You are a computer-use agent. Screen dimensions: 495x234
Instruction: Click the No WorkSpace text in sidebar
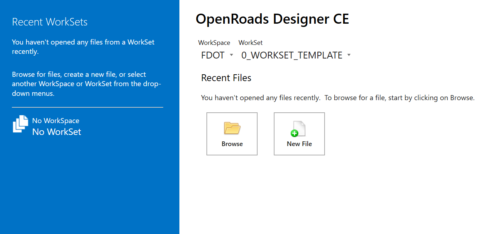55,121
